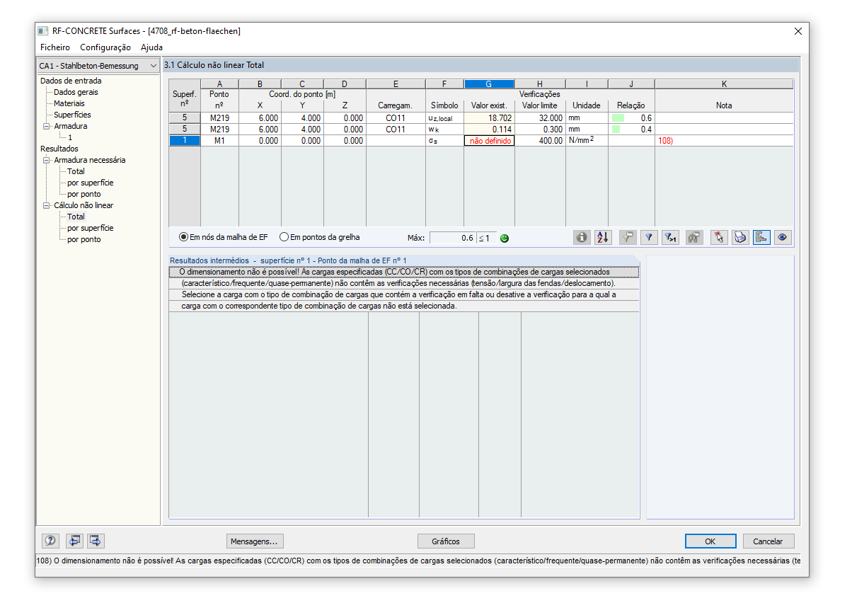The width and height of the screenshot is (852, 603).
Task: Collapse the Armadura tree node
Action: 47,126
